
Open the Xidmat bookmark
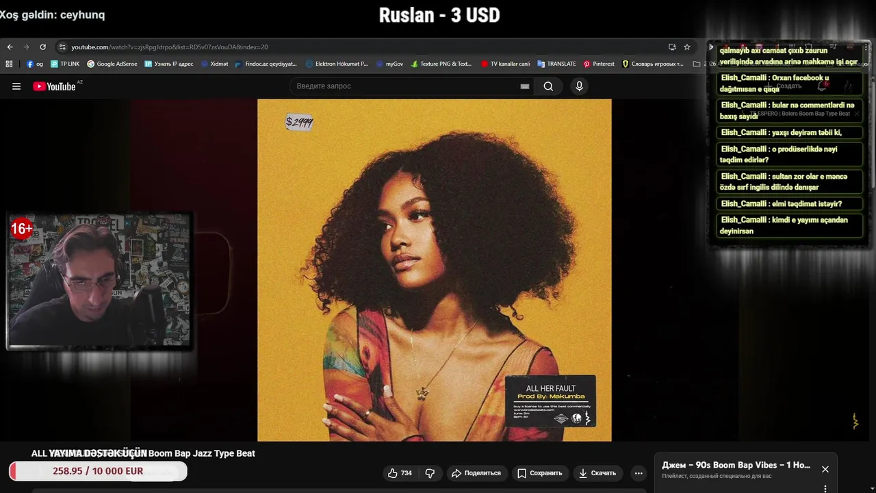(x=215, y=64)
